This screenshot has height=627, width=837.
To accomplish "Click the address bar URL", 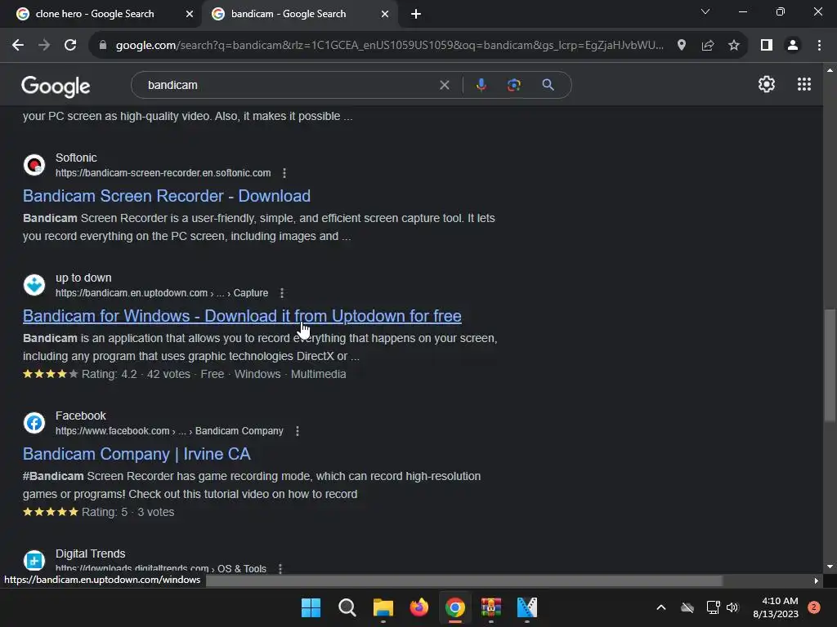I will pyautogui.click(x=390, y=46).
